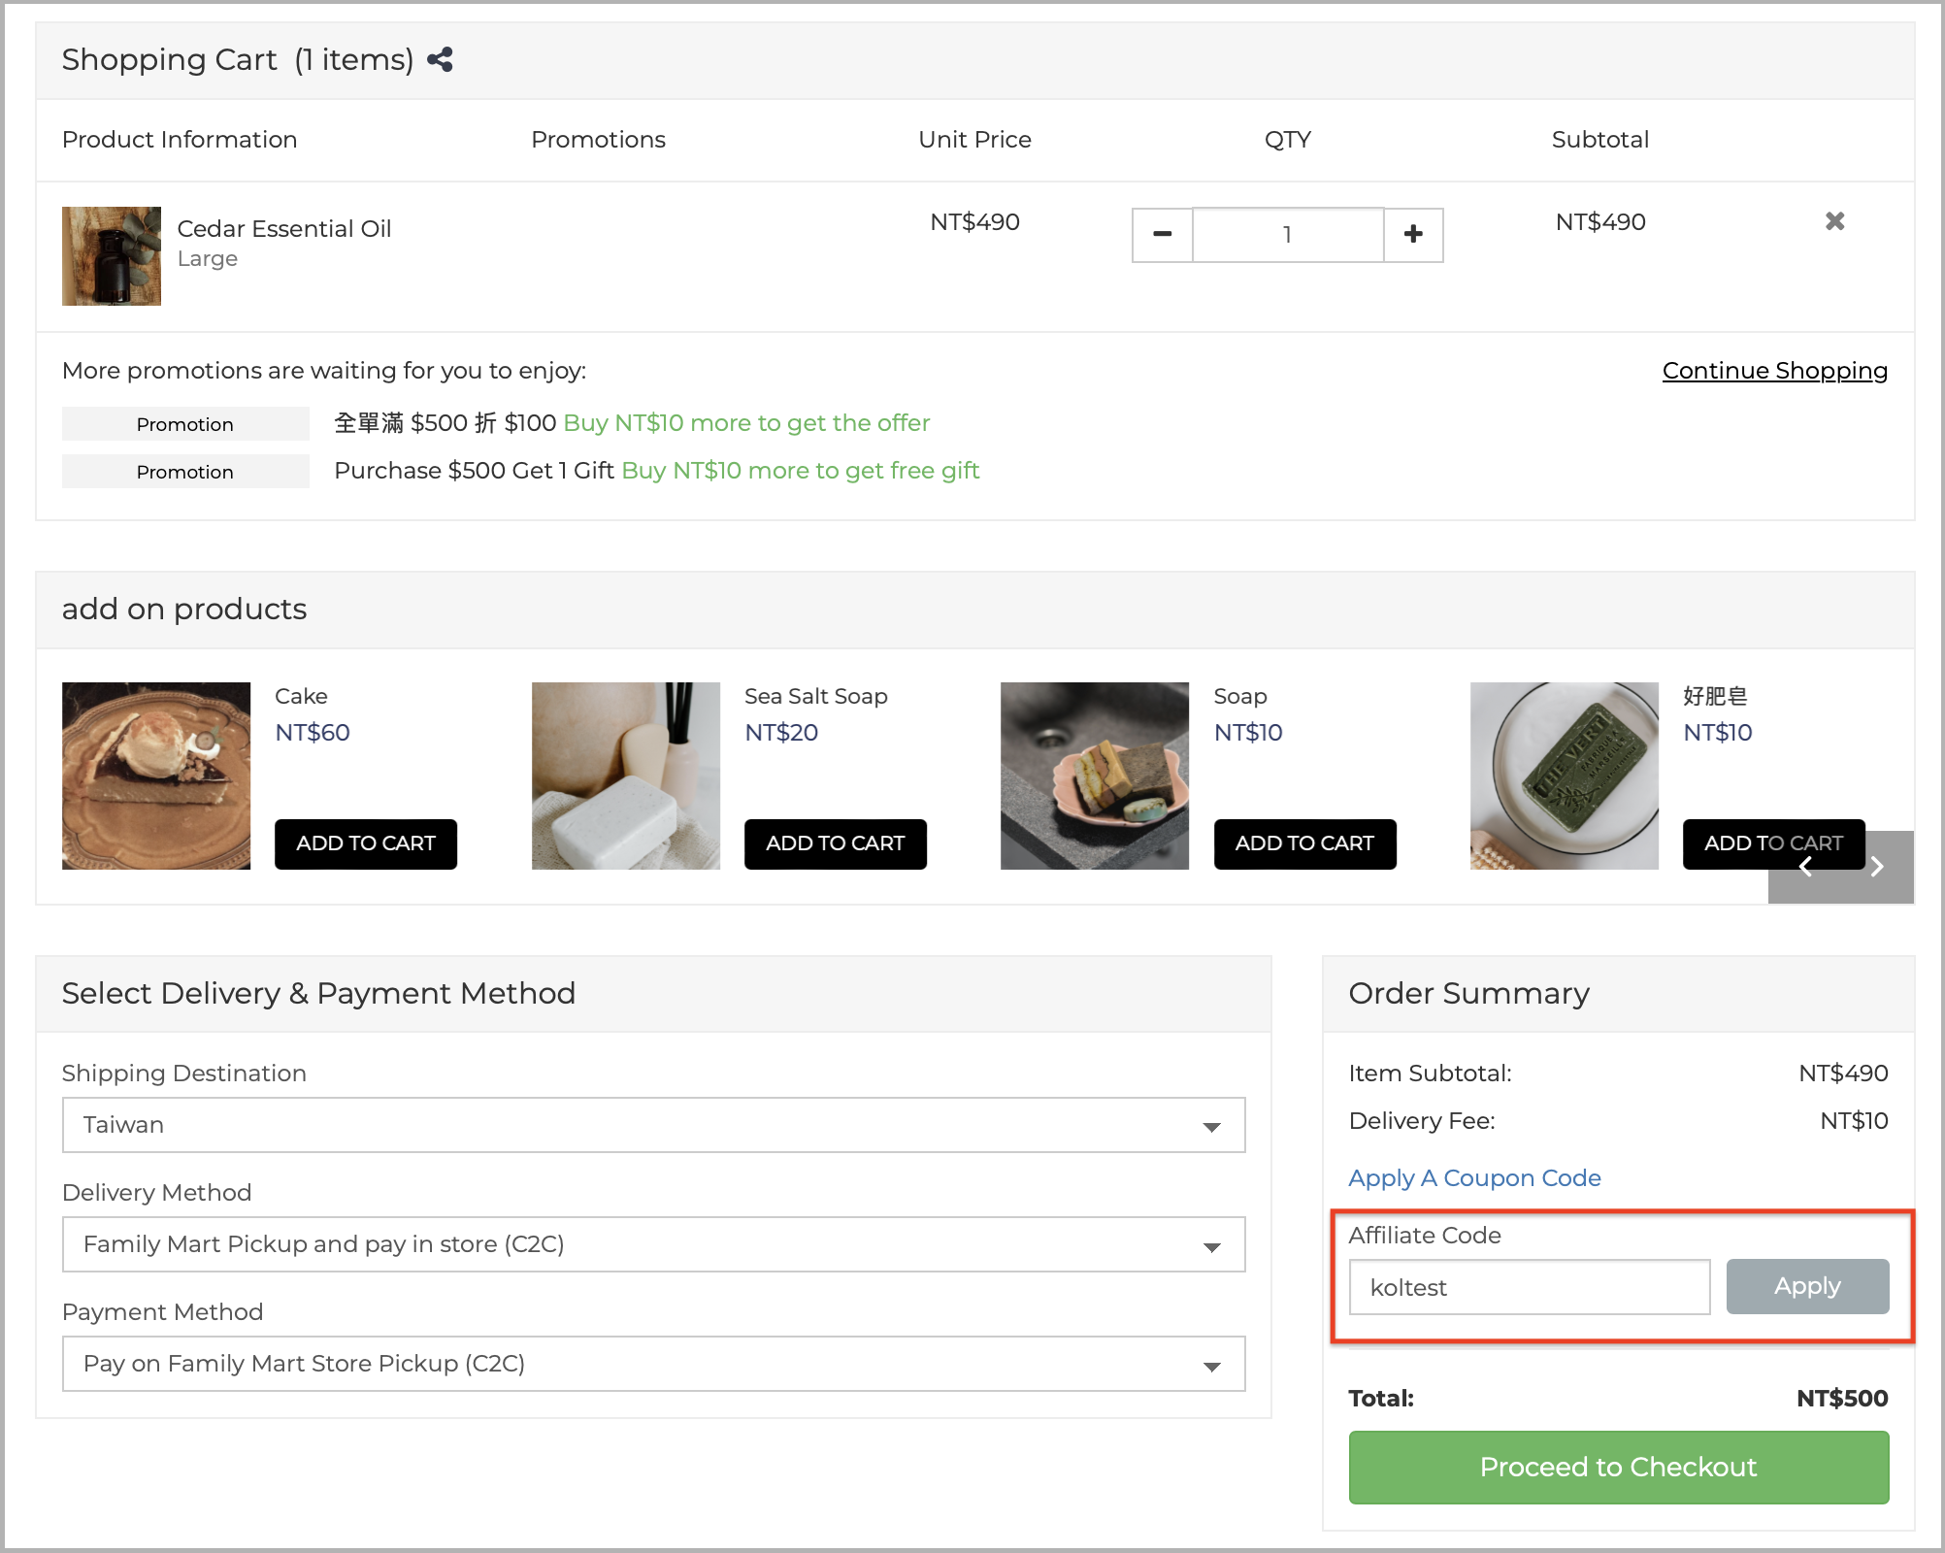Add Sea Salt Soap to cart

click(835, 843)
